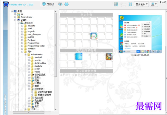Select the Intel folder
This screenshot has height=115, width=167.
click(x=30, y=28)
